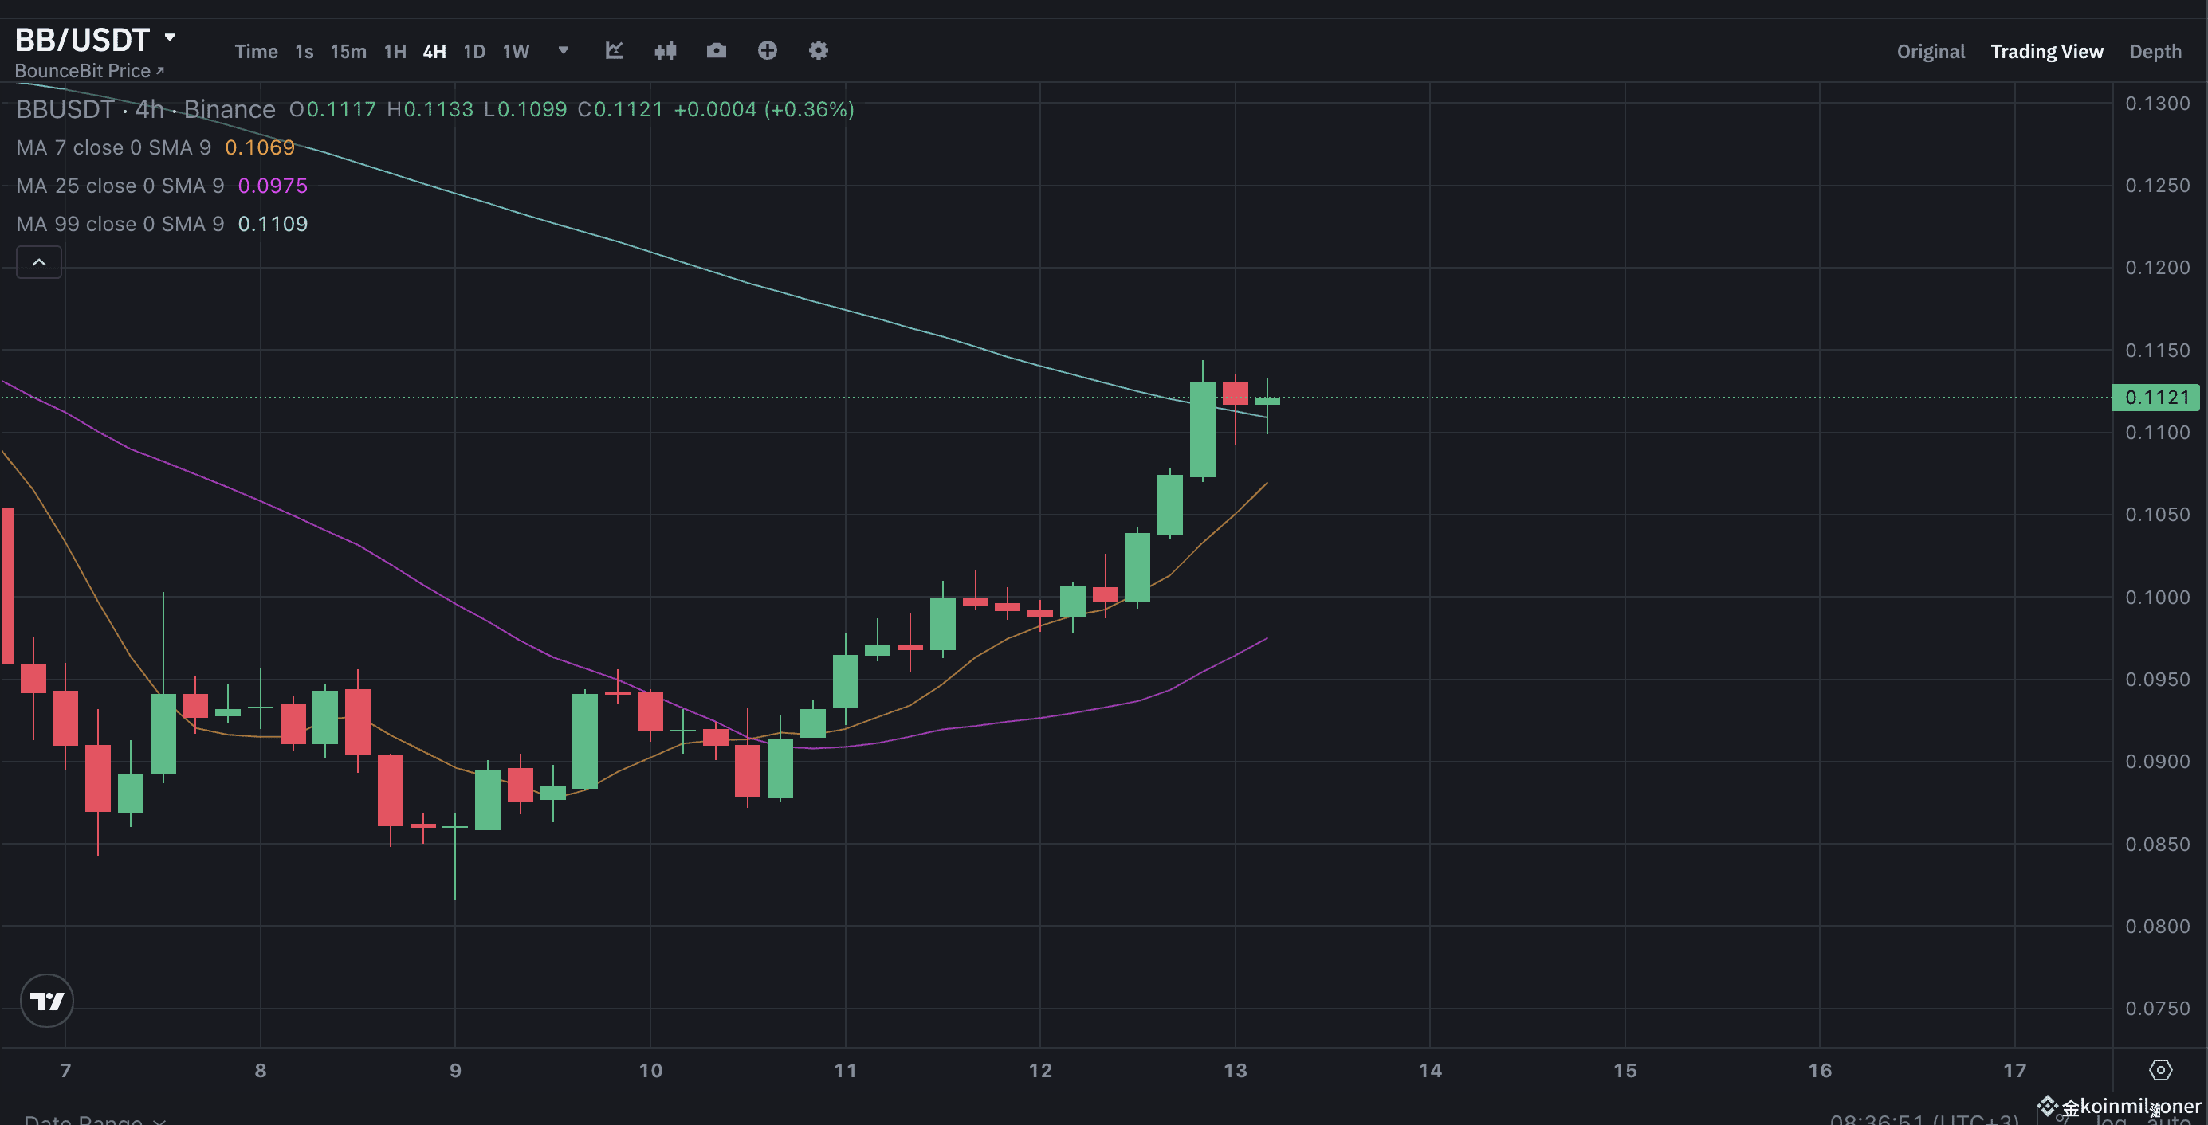Viewport: 2208px width, 1125px height.
Task: Open the BB/USDT pair selector dropdown
Action: (94, 38)
